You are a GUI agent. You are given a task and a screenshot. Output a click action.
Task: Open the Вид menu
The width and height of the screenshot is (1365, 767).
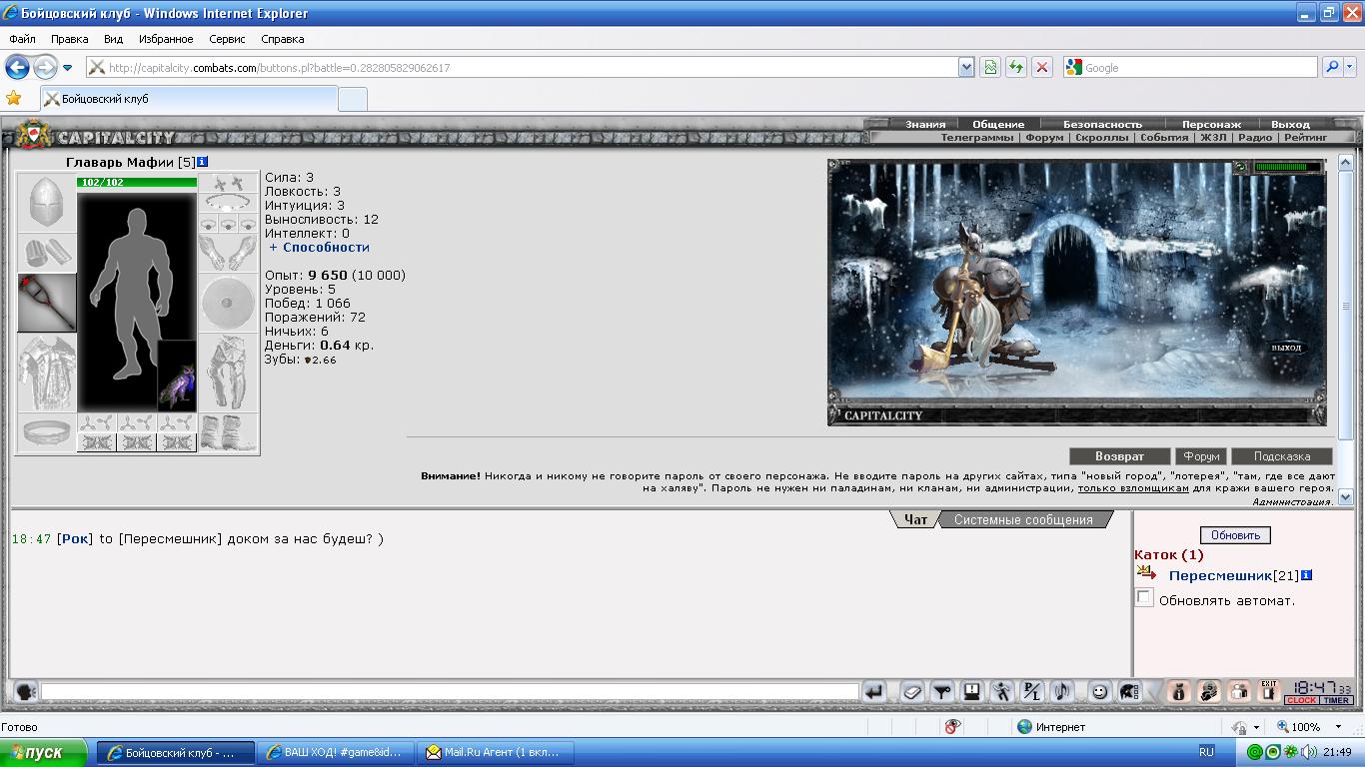[x=113, y=39]
